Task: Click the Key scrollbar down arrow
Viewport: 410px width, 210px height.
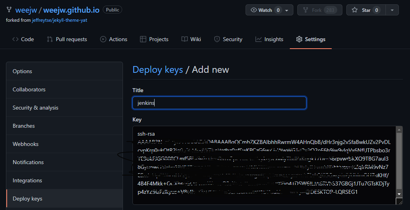Action: (x=399, y=194)
